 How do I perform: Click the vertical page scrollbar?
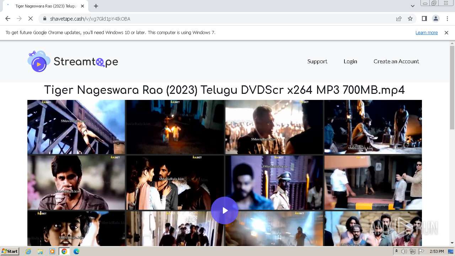(x=452, y=87)
